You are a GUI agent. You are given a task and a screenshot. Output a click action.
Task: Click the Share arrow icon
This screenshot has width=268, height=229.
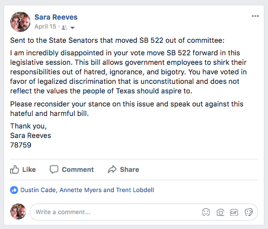pyautogui.click(x=112, y=170)
